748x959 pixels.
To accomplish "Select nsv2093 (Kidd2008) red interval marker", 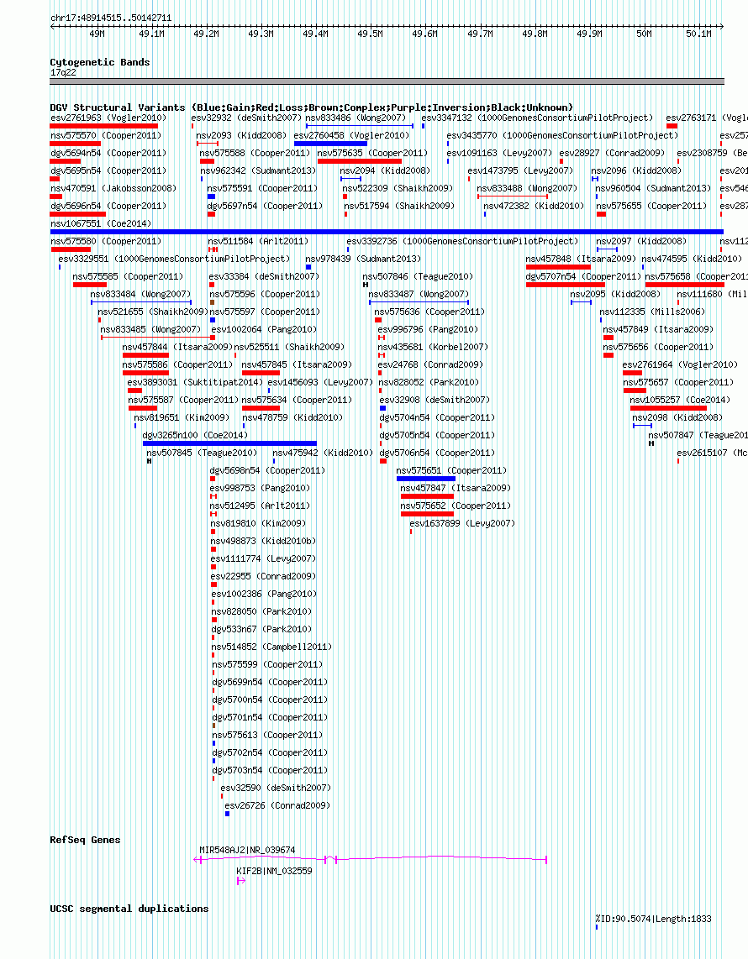I will click(207, 144).
